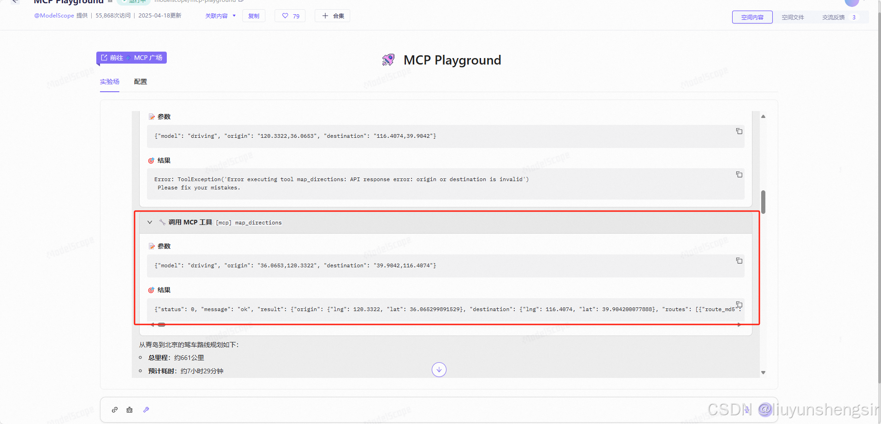
Task: Collapse the map_directions MCP tool call panel
Action: pyautogui.click(x=150, y=222)
